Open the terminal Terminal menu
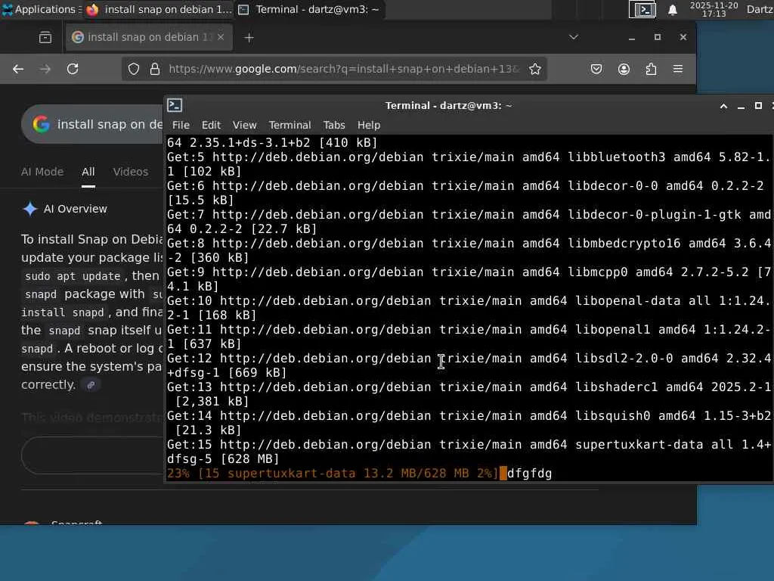This screenshot has height=581, width=774. coord(289,125)
